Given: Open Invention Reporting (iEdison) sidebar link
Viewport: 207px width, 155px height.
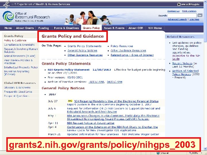Looking at the screenshot, I should pyautogui.click(x=17, y=73).
